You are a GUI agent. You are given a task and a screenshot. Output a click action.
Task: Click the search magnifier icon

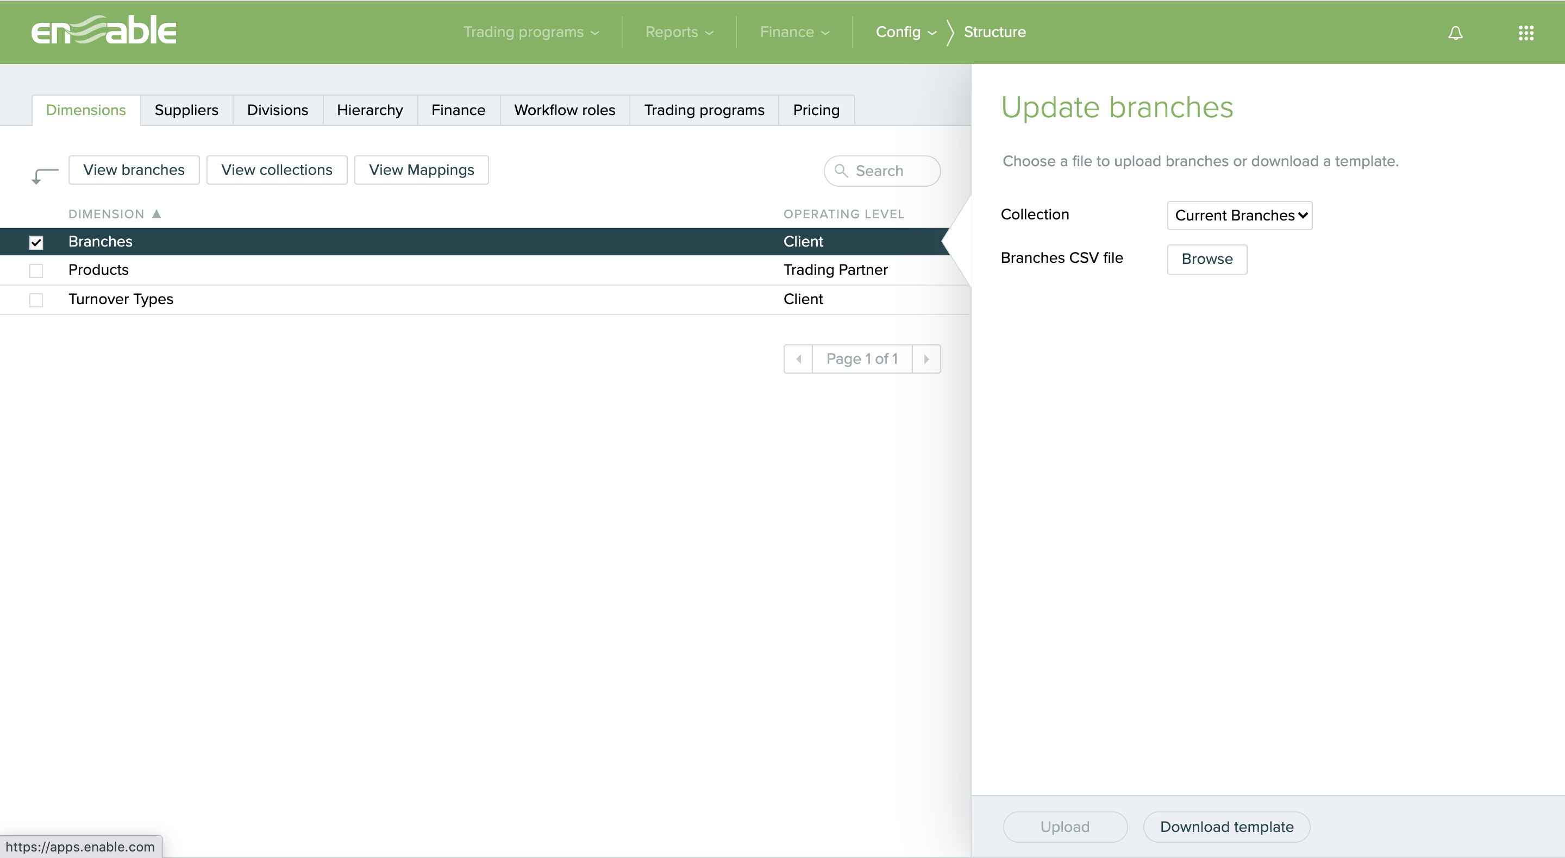click(x=841, y=171)
